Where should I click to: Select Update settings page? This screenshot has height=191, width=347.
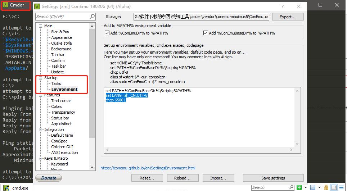click(57, 72)
